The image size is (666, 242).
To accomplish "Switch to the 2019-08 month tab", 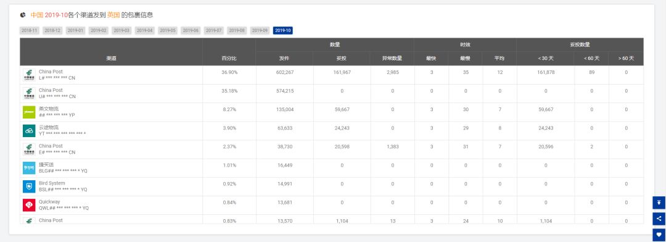I will (x=237, y=31).
